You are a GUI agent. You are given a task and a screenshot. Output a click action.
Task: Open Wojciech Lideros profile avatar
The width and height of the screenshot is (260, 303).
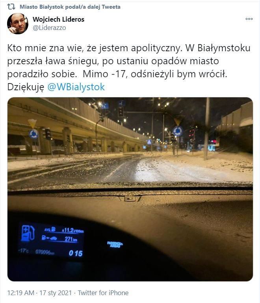tap(18, 24)
